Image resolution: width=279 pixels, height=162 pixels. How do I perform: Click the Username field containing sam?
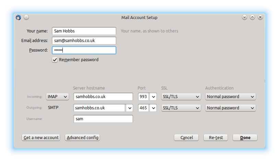103,119
